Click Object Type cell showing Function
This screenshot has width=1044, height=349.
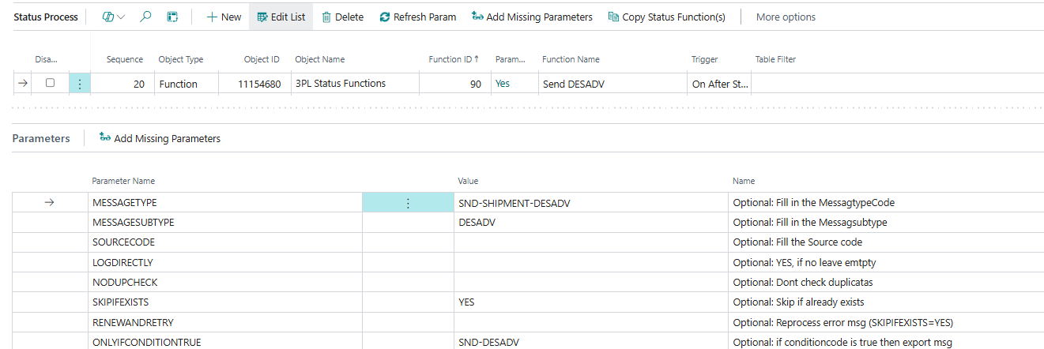186,84
